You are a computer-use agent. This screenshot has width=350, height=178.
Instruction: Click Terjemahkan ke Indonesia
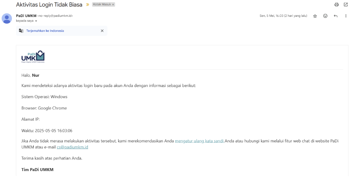click(45, 31)
